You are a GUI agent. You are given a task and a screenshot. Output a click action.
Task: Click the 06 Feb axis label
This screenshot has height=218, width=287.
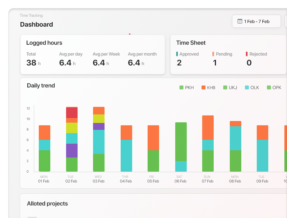pyautogui.click(x=180, y=181)
